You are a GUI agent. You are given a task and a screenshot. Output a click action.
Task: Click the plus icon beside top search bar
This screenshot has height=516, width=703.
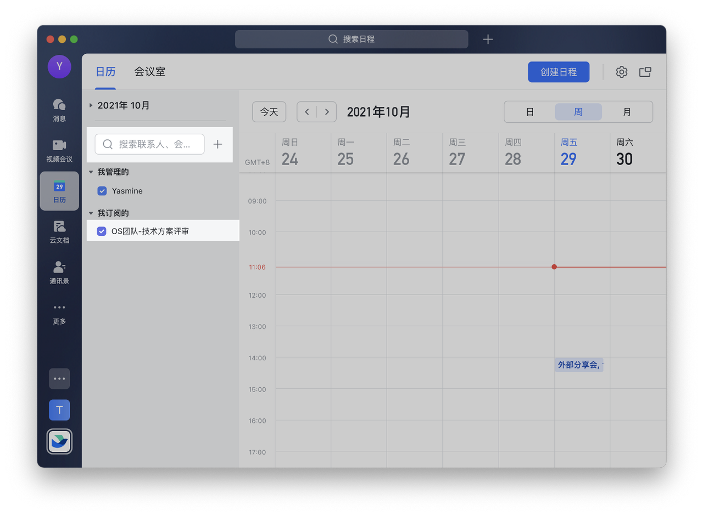click(x=488, y=39)
